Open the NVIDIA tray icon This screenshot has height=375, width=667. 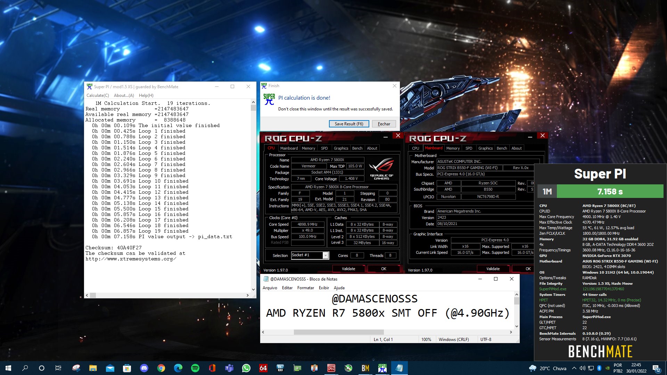coord(607,368)
